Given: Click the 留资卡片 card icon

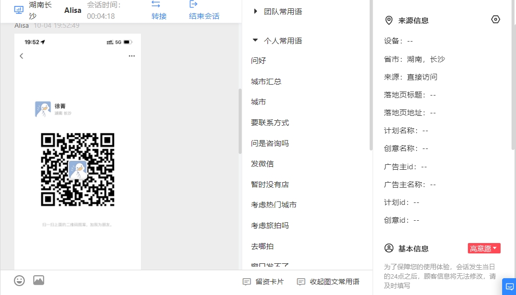Looking at the screenshot, I should click(247, 282).
